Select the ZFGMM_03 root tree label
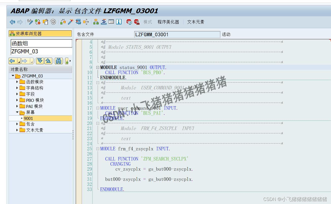Image resolution: width=331 pixels, height=204 pixels. [32, 76]
